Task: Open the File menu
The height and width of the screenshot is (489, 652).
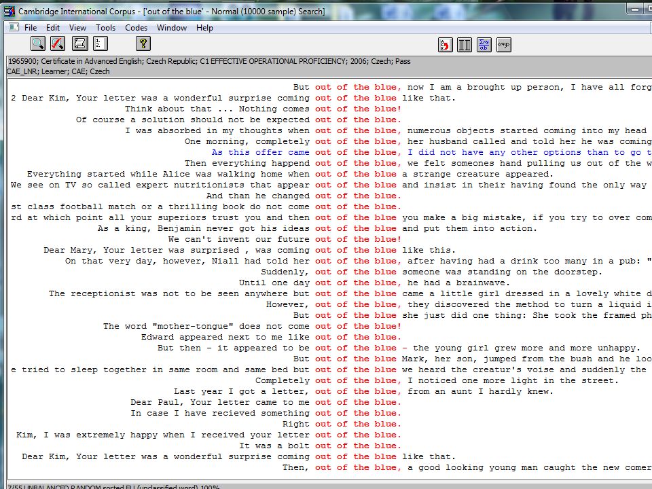Action: [x=31, y=28]
